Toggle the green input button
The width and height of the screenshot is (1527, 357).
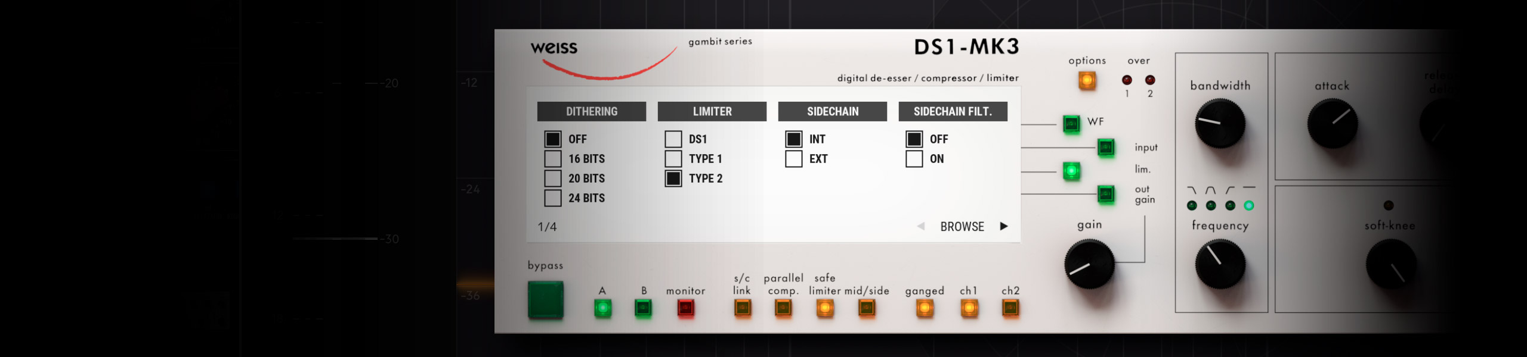[x=1106, y=147]
